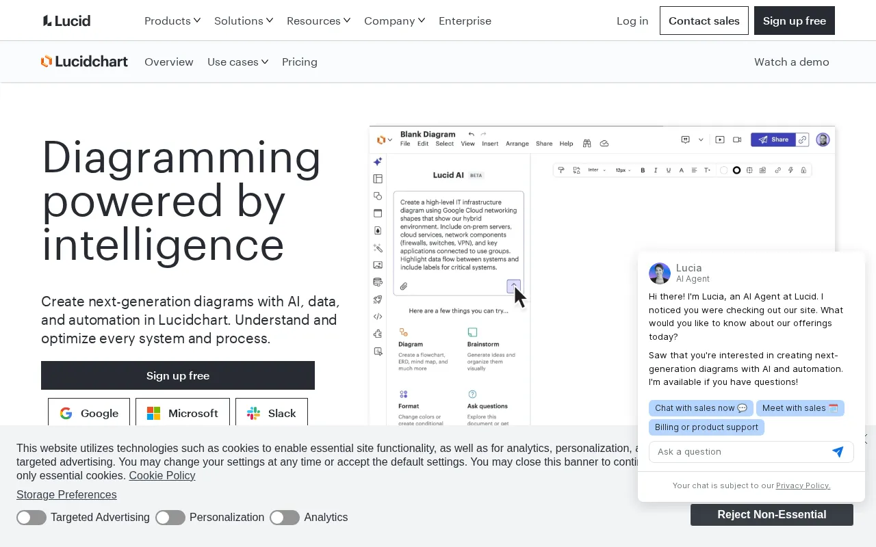The width and height of the screenshot is (876, 547).
Task: Click the Lucid logo in the header
Action: pyautogui.click(x=66, y=21)
